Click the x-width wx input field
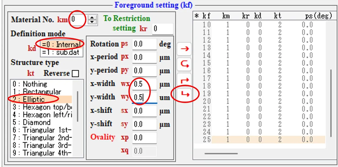 [144, 84]
